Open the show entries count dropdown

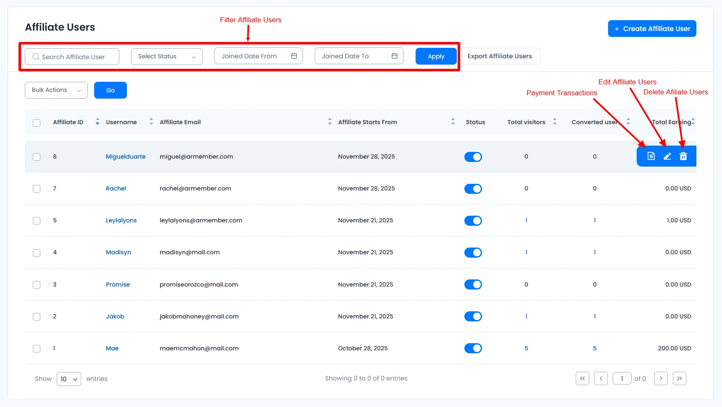pos(69,379)
